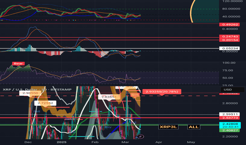Click the Dec date on time axis
The height and width of the screenshot is (145, 246).
point(28,142)
